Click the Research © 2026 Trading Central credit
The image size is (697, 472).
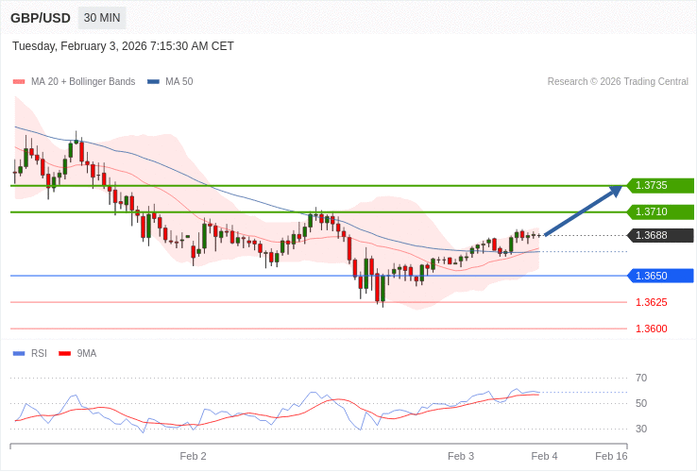click(618, 82)
